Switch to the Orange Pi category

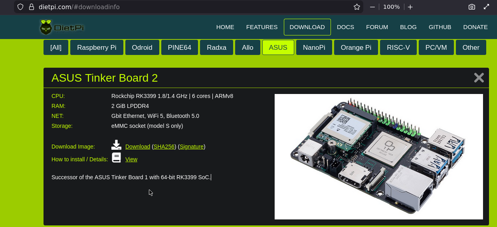(356, 47)
